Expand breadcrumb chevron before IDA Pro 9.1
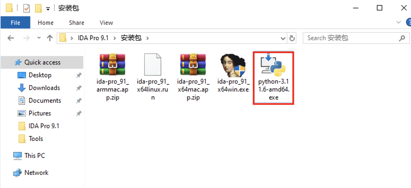 click(x=72, y=38)
